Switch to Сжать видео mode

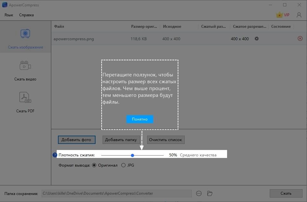click(25, 71)
